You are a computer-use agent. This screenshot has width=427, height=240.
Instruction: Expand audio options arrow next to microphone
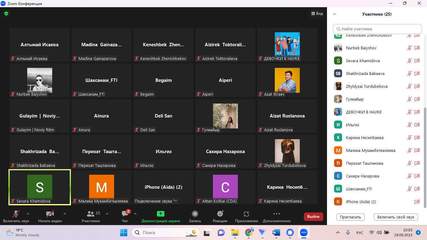point(28,214)
